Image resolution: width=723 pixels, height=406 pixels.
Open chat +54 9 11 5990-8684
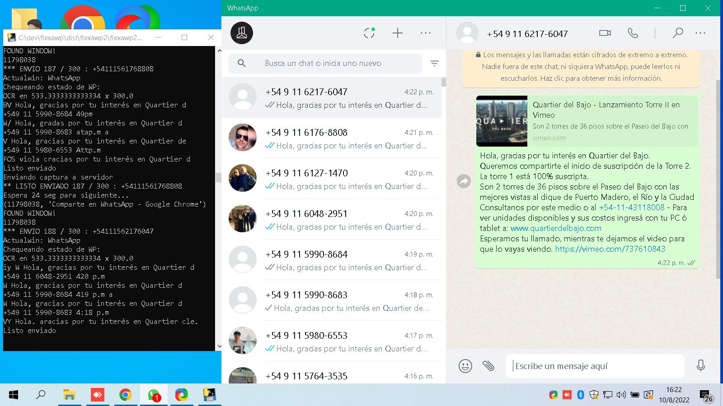pyautogui.click(x=331, y=260)
